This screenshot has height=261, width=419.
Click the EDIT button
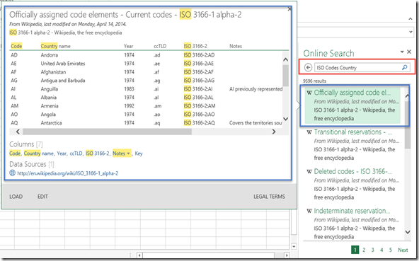42,197
